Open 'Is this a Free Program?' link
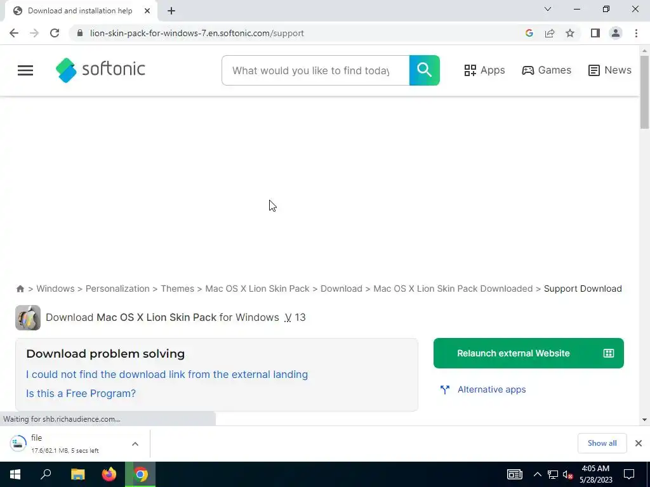 pos(81,393)
